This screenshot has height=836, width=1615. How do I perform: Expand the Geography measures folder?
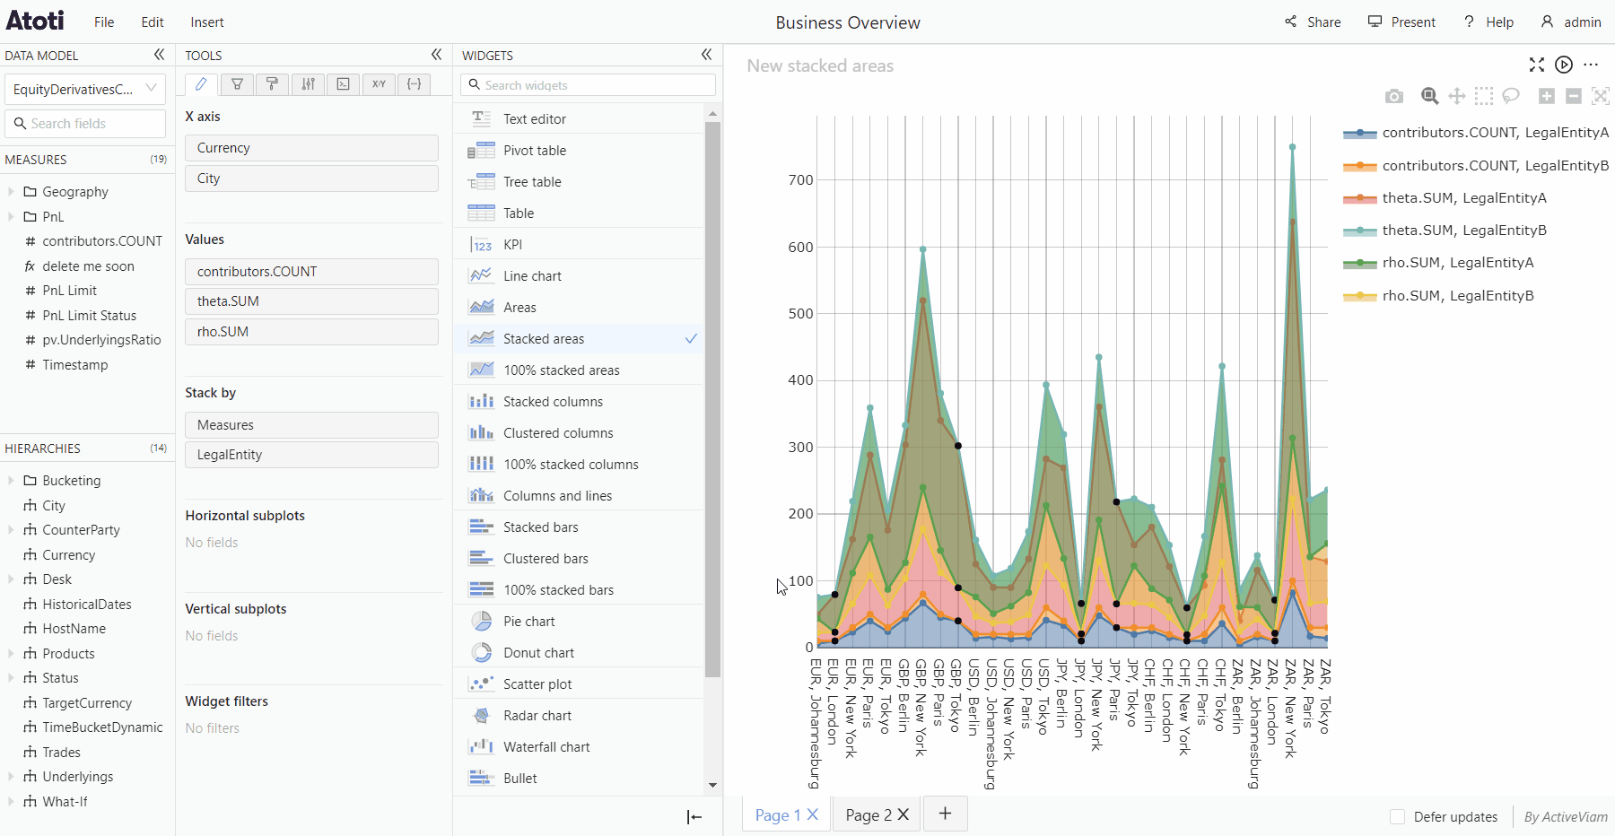11,191
